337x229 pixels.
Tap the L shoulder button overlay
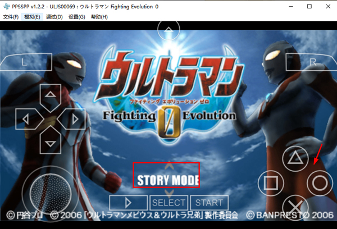[26, 62]
